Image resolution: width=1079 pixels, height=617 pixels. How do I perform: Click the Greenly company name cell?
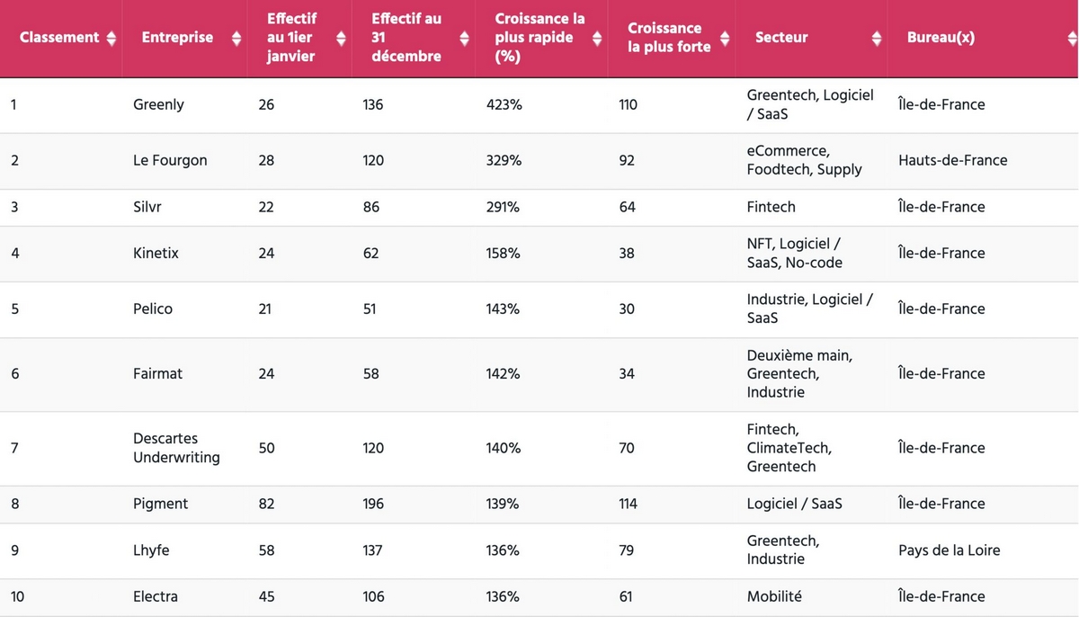pyautogui.click(x=158, y=104)
